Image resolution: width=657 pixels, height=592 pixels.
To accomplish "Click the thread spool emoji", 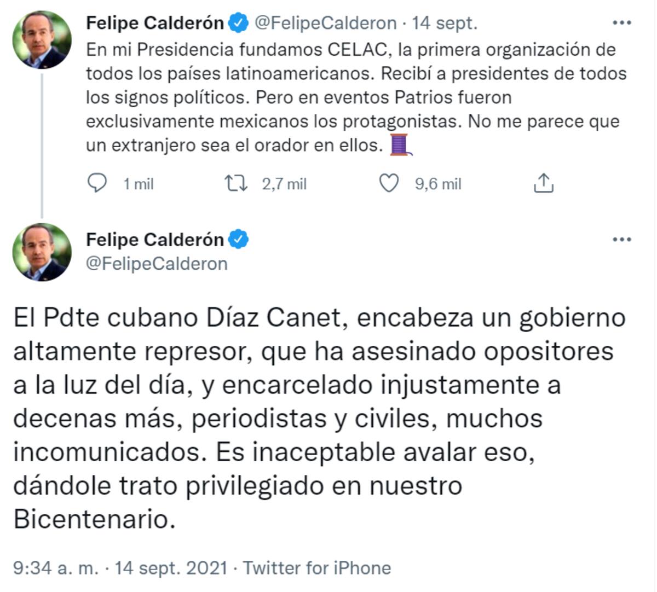I will pyautogui.click(x=400, y=146).
